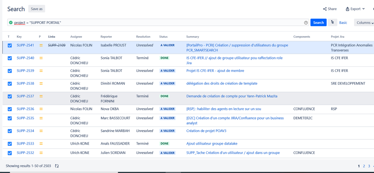
Task: Click reporter Anaïs FAUSSADIER
Action: pyautogui.click(x=115, y=144)
